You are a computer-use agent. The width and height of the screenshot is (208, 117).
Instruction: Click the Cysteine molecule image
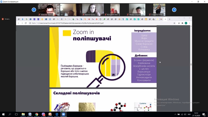143,107
